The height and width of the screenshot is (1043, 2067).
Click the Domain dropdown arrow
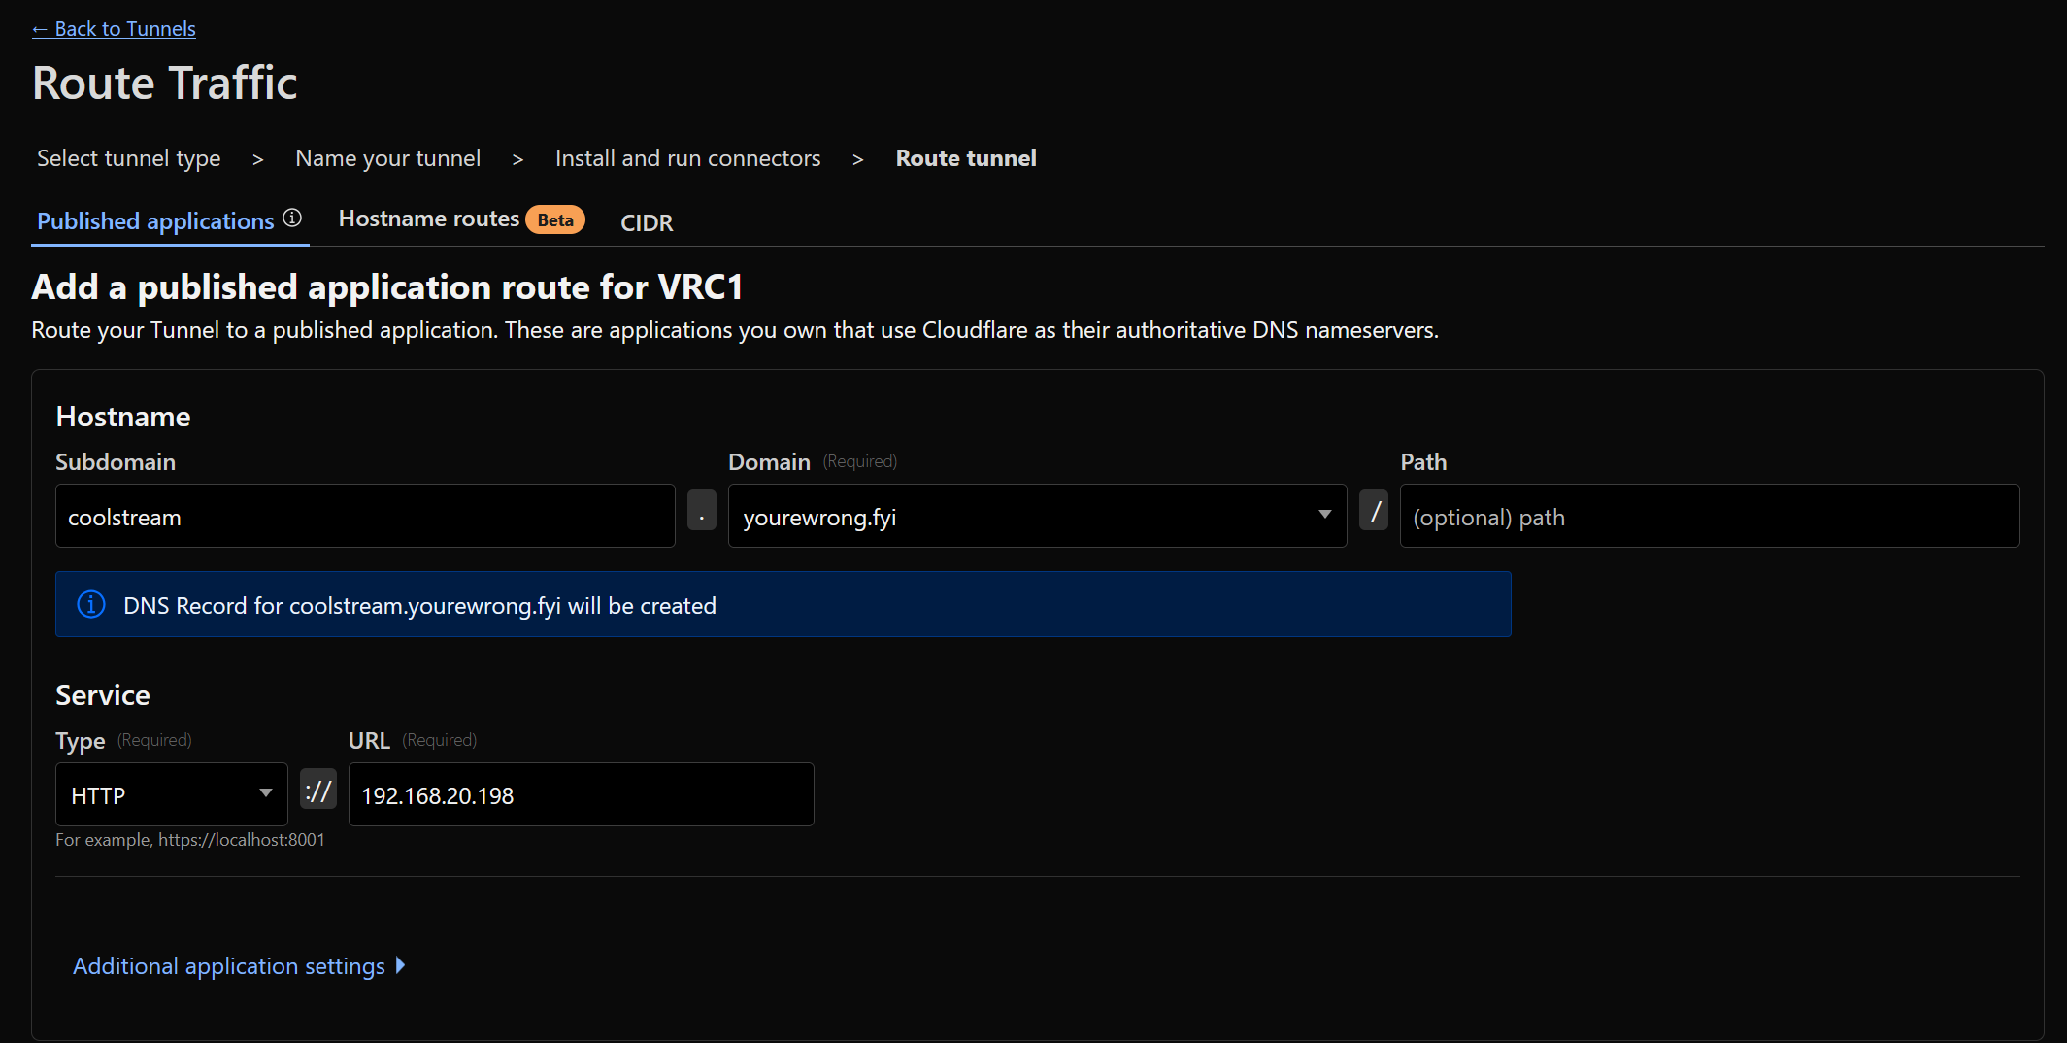coord(1324,515)
